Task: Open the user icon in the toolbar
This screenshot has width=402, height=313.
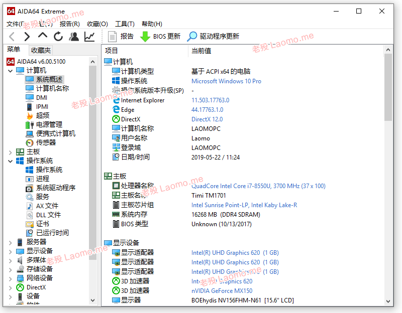Action: (74, 37)
